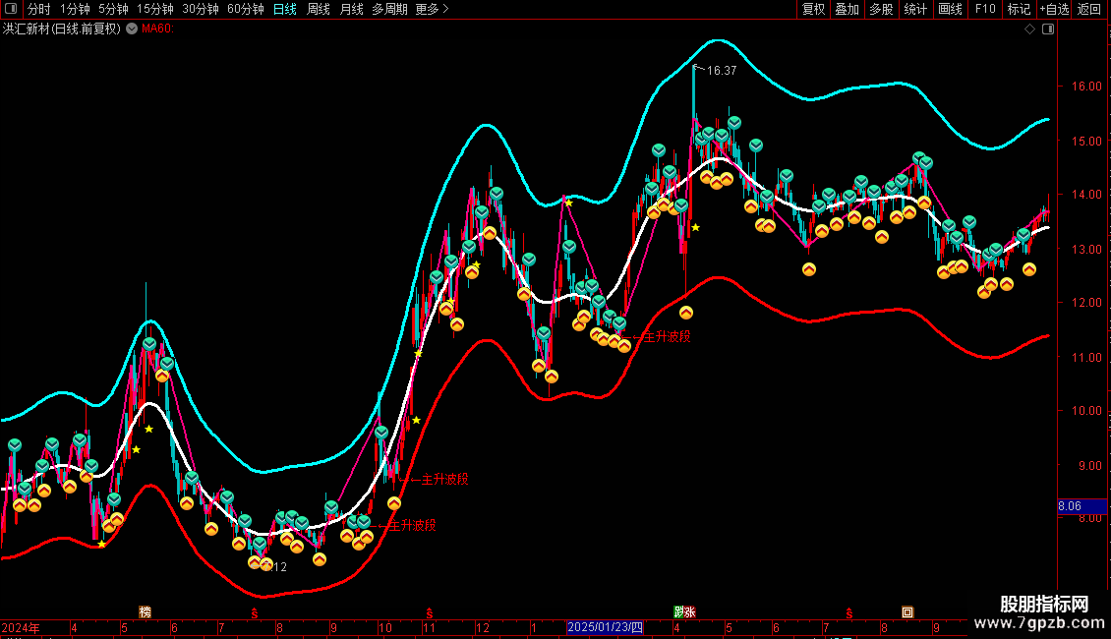Click the 16.37 high price marker
Viewport: 1111px width, 639px height.
tap(721, 71)
